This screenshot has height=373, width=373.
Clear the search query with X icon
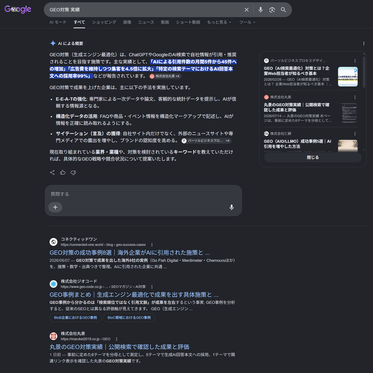coord(246,10)
